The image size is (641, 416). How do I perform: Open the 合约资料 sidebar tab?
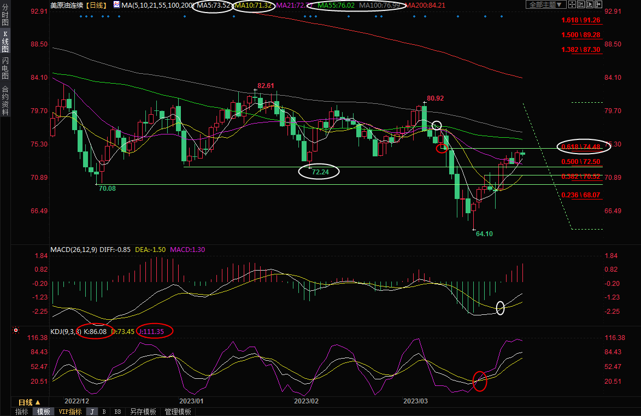coord(5,99)
